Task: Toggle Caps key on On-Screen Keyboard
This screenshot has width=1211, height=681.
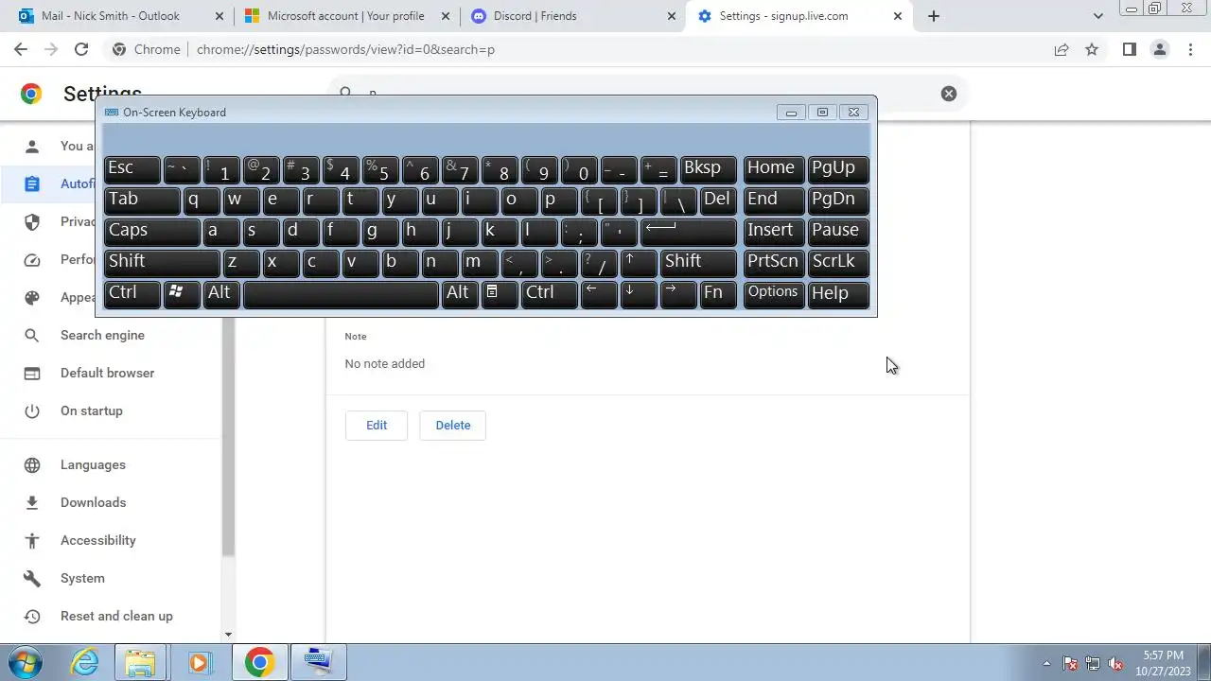Action: (x=152, y=232)
